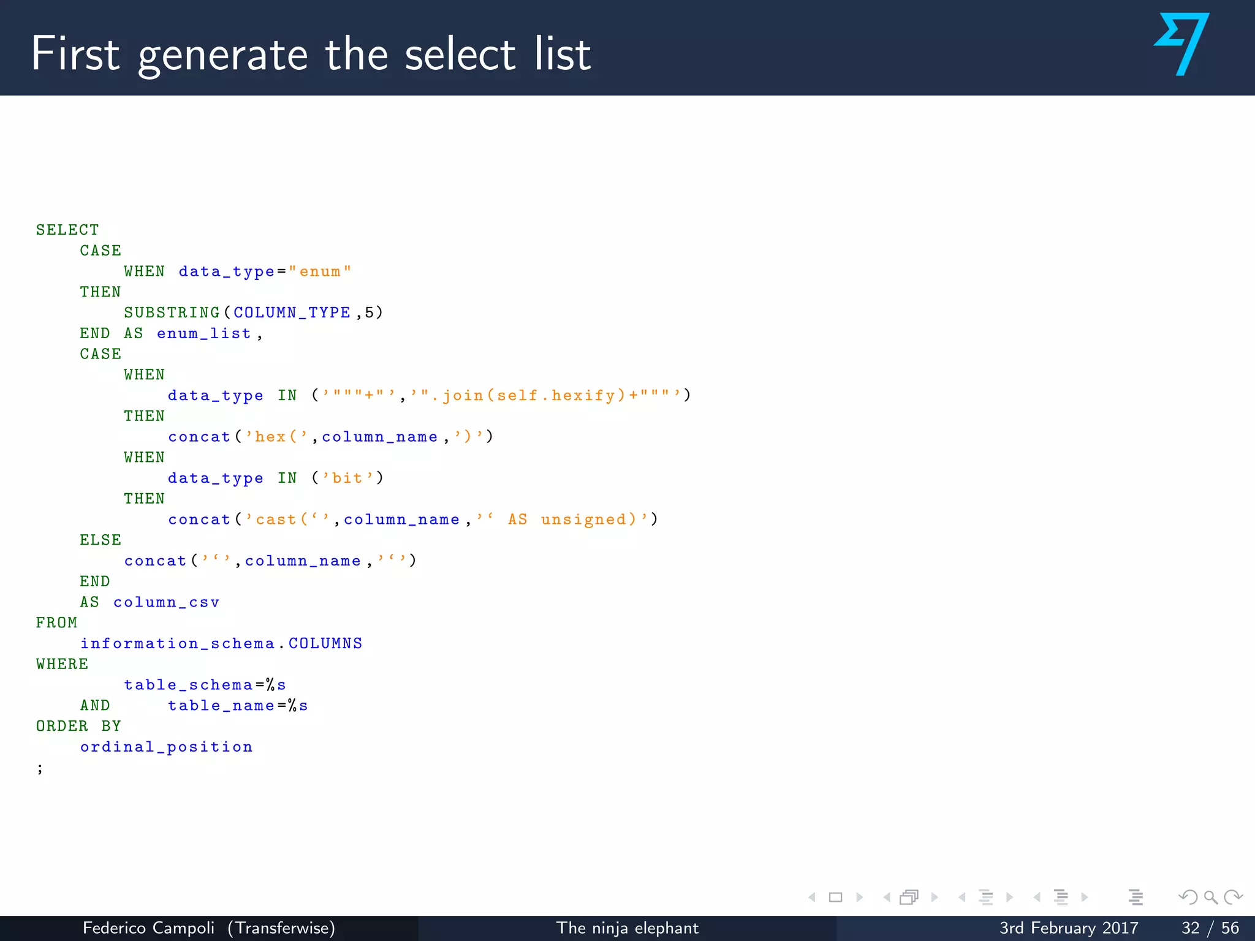
Task: Click the forward history curved arrow
Action: [x=1233, y=898]
